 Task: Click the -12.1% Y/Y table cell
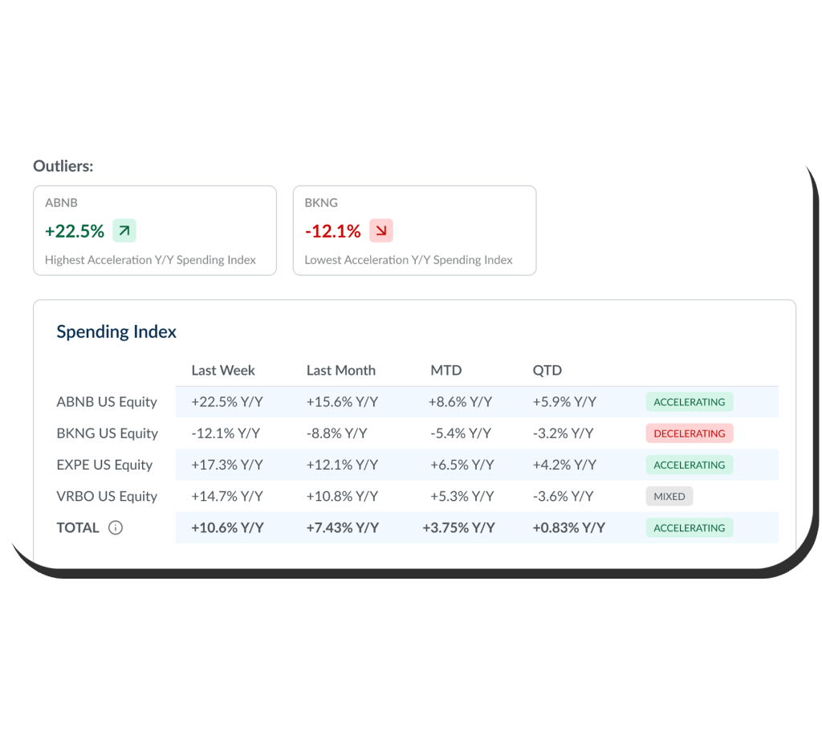(226, 433)
